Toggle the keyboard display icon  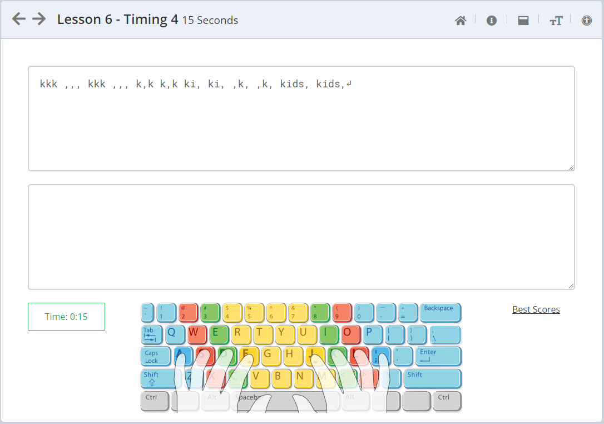pos(523,19)
